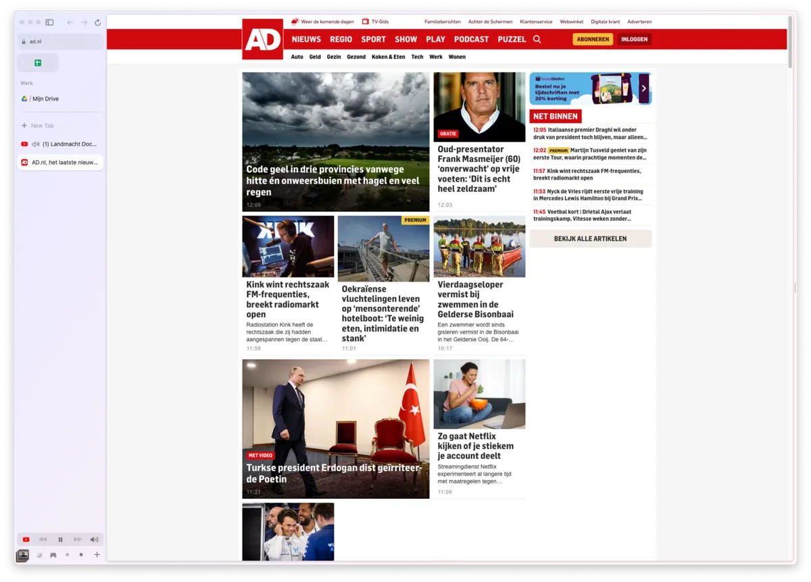Image resolution: width=811 pixels, height=582 pixels.
Task: Click the INLOGGEN button
Action: (635, 39)
